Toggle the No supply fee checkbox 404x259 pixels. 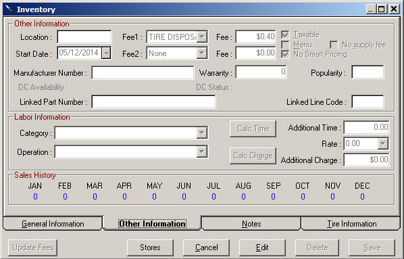[334, 45]
